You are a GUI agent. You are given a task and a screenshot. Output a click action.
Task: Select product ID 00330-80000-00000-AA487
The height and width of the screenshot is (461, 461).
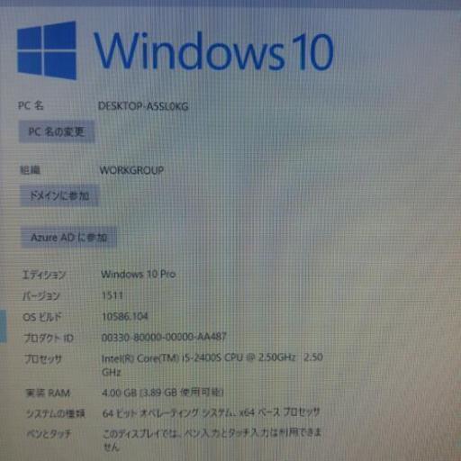coord(164,337)
